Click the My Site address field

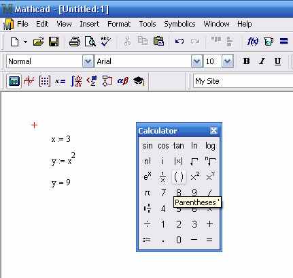pos(243,81)
